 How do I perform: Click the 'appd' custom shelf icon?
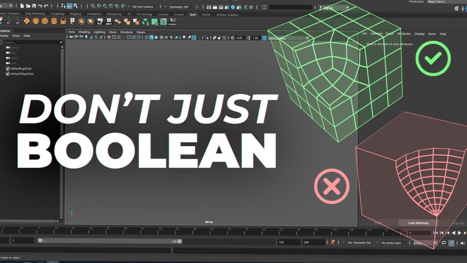[x=109, y=21]
